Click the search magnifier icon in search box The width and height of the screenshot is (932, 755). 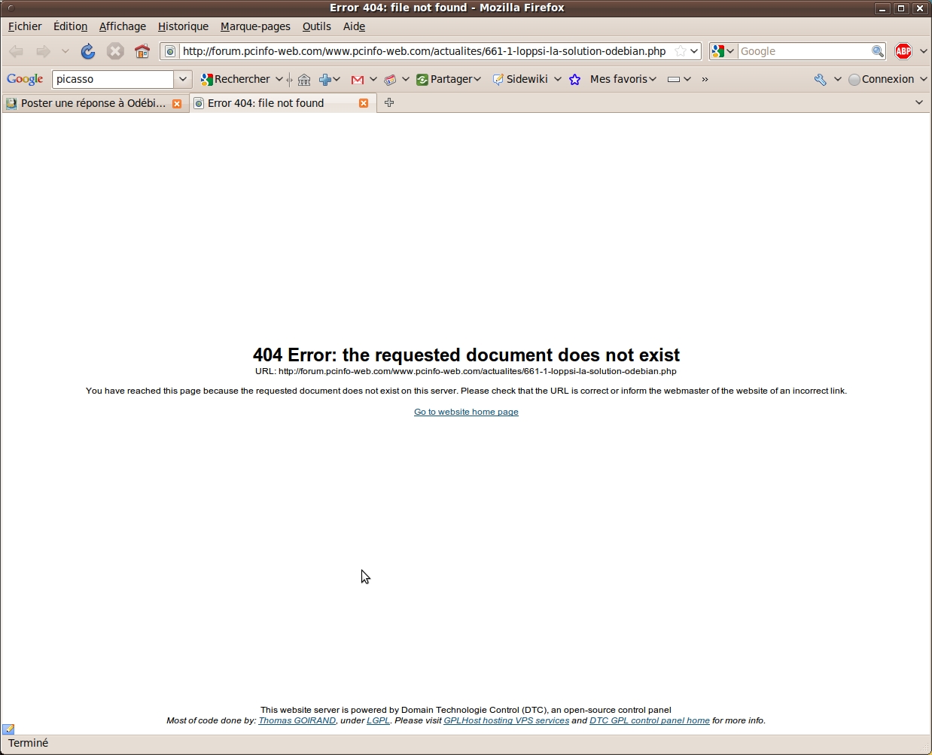click(x=877, y=51)
